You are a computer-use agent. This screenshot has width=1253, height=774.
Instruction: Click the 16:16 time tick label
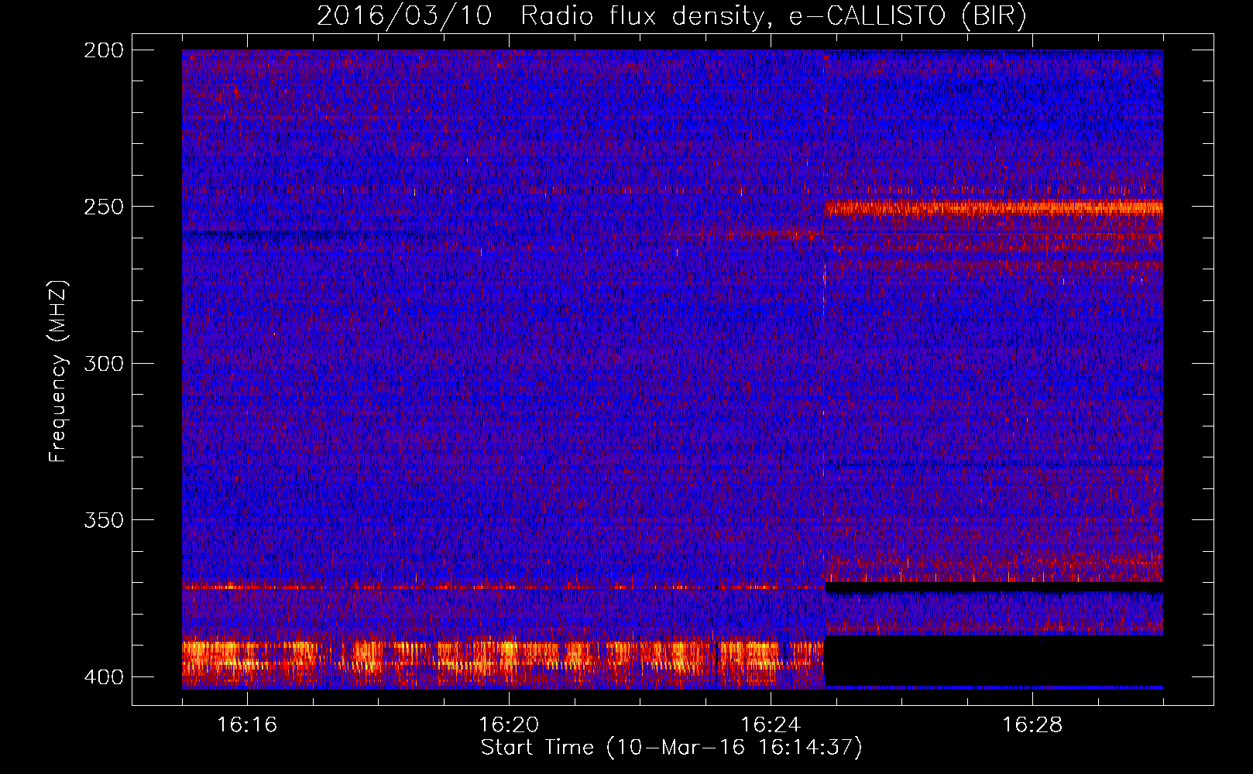(247, 724)
